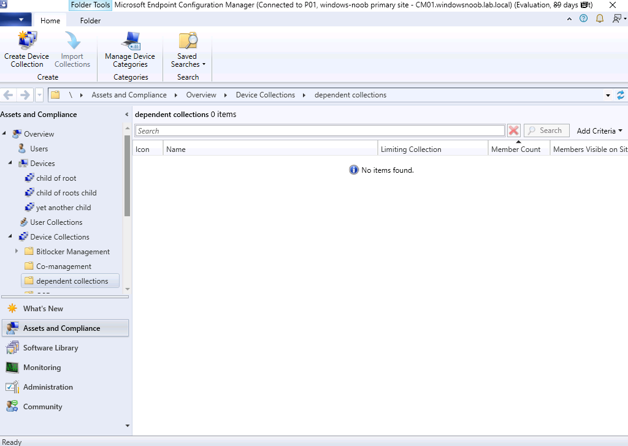The width and height of the screenshot is (628, 446).
Task: Select dependent collections folder
Action: [x=70, y=281]
